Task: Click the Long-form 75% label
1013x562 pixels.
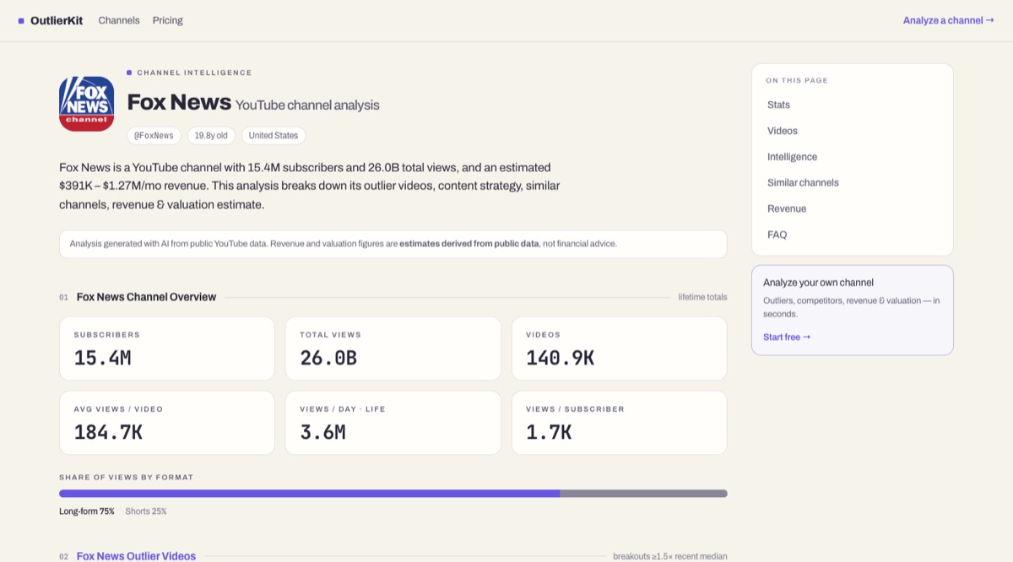Action: tap(87, 511)
